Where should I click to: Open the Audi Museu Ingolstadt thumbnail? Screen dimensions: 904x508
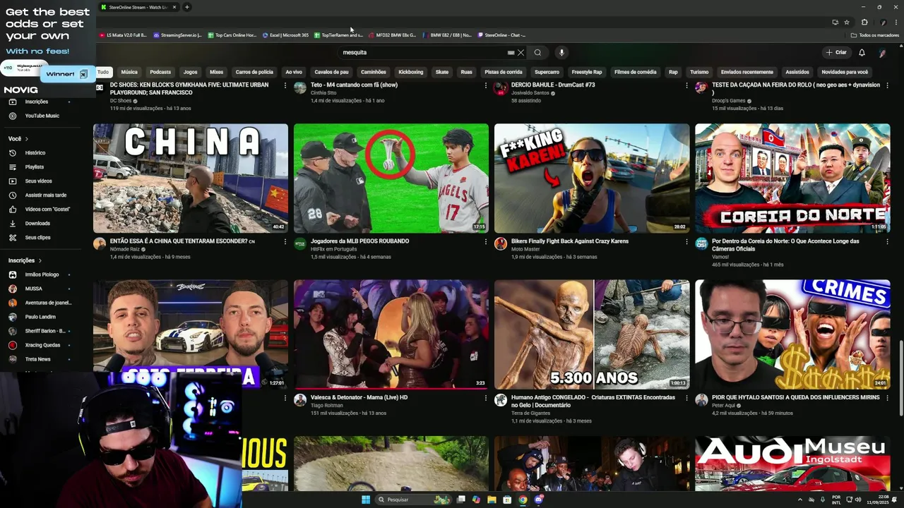792,464
